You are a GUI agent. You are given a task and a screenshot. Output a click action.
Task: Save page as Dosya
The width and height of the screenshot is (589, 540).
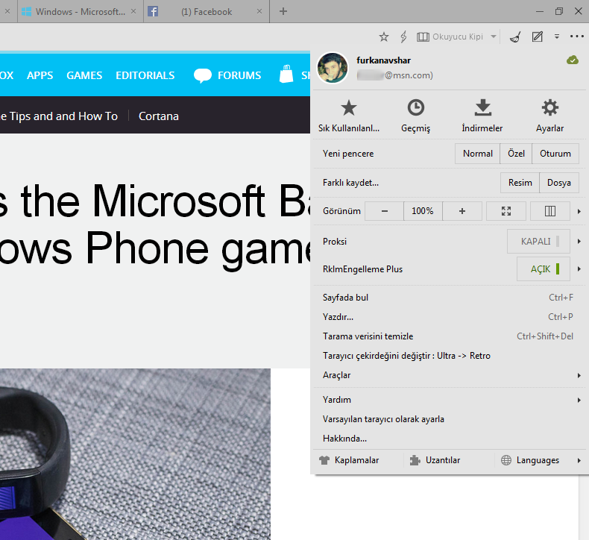pos(559,183)
